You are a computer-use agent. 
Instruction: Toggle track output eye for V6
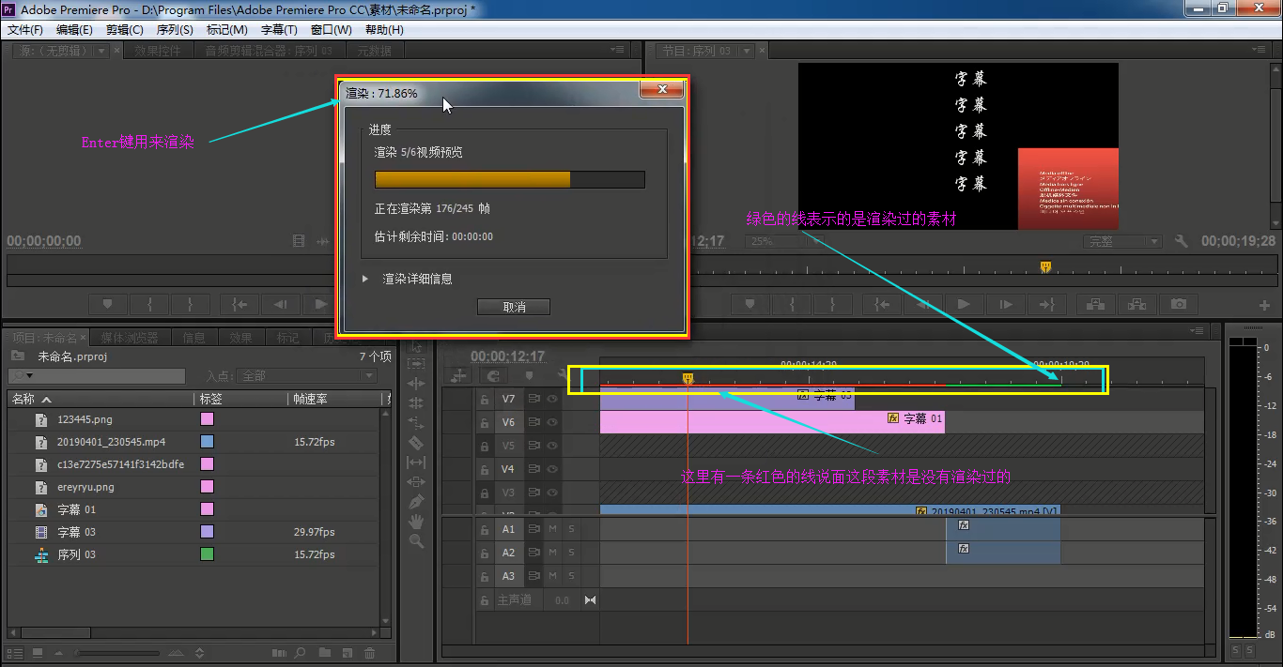tap(552, 422)
